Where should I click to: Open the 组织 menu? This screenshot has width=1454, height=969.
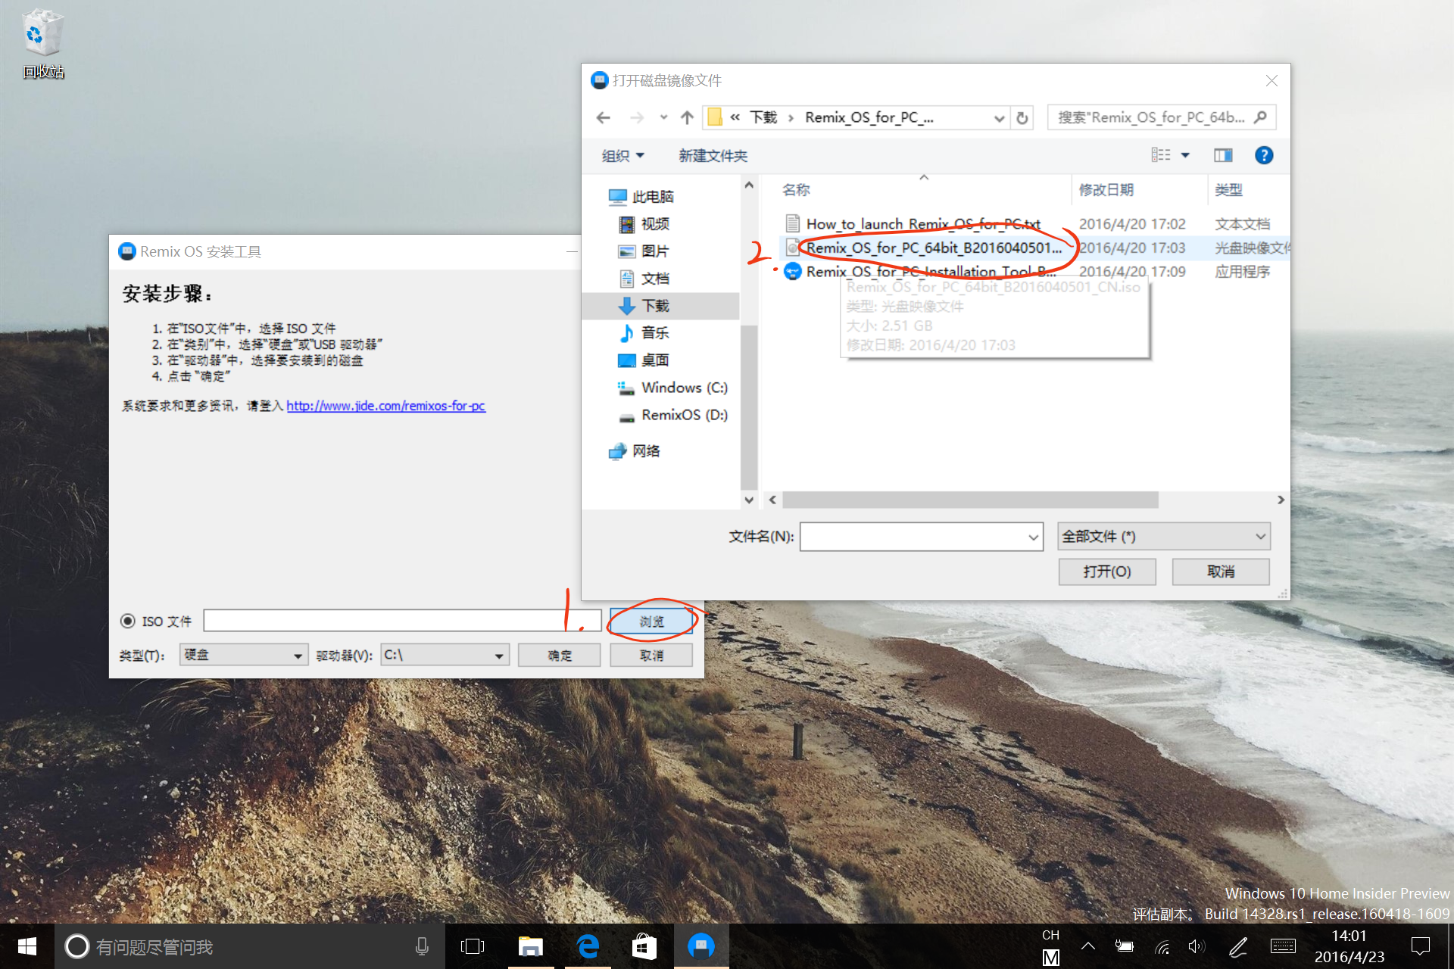[622, 155]
